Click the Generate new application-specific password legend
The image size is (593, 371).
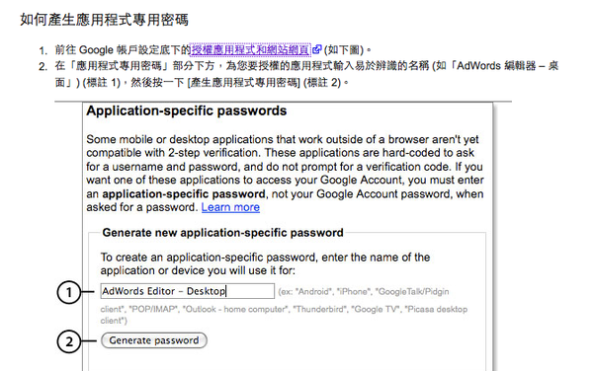click(222, 233)
